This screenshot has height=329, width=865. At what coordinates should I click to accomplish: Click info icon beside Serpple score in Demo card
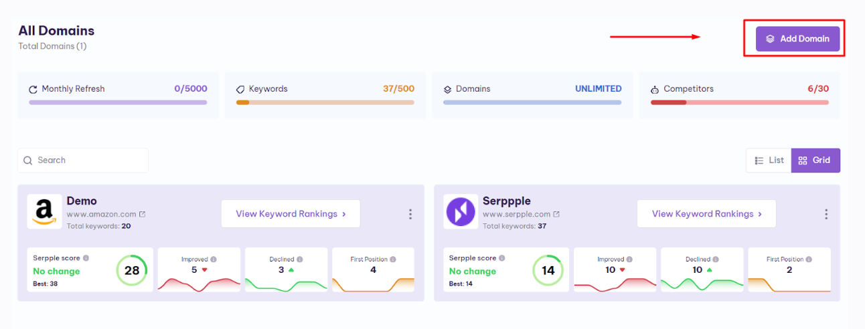point(86,257)
